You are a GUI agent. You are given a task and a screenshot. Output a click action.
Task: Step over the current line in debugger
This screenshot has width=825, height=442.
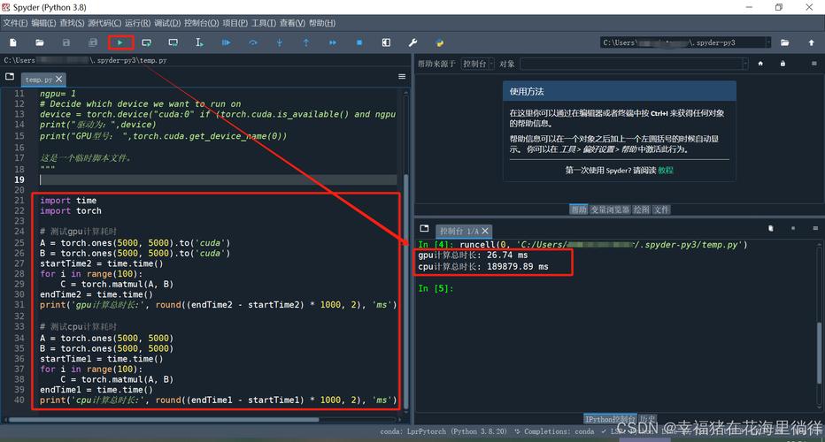pyautogui.click(x=253, y=42)
